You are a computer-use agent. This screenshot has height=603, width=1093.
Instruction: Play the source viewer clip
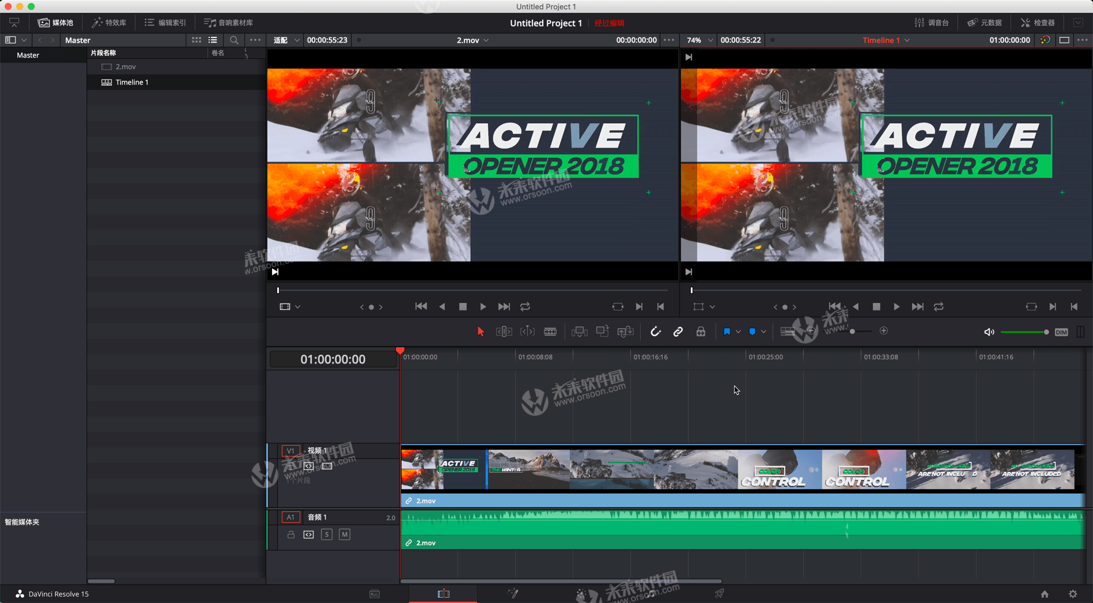(x=483, y=307)
